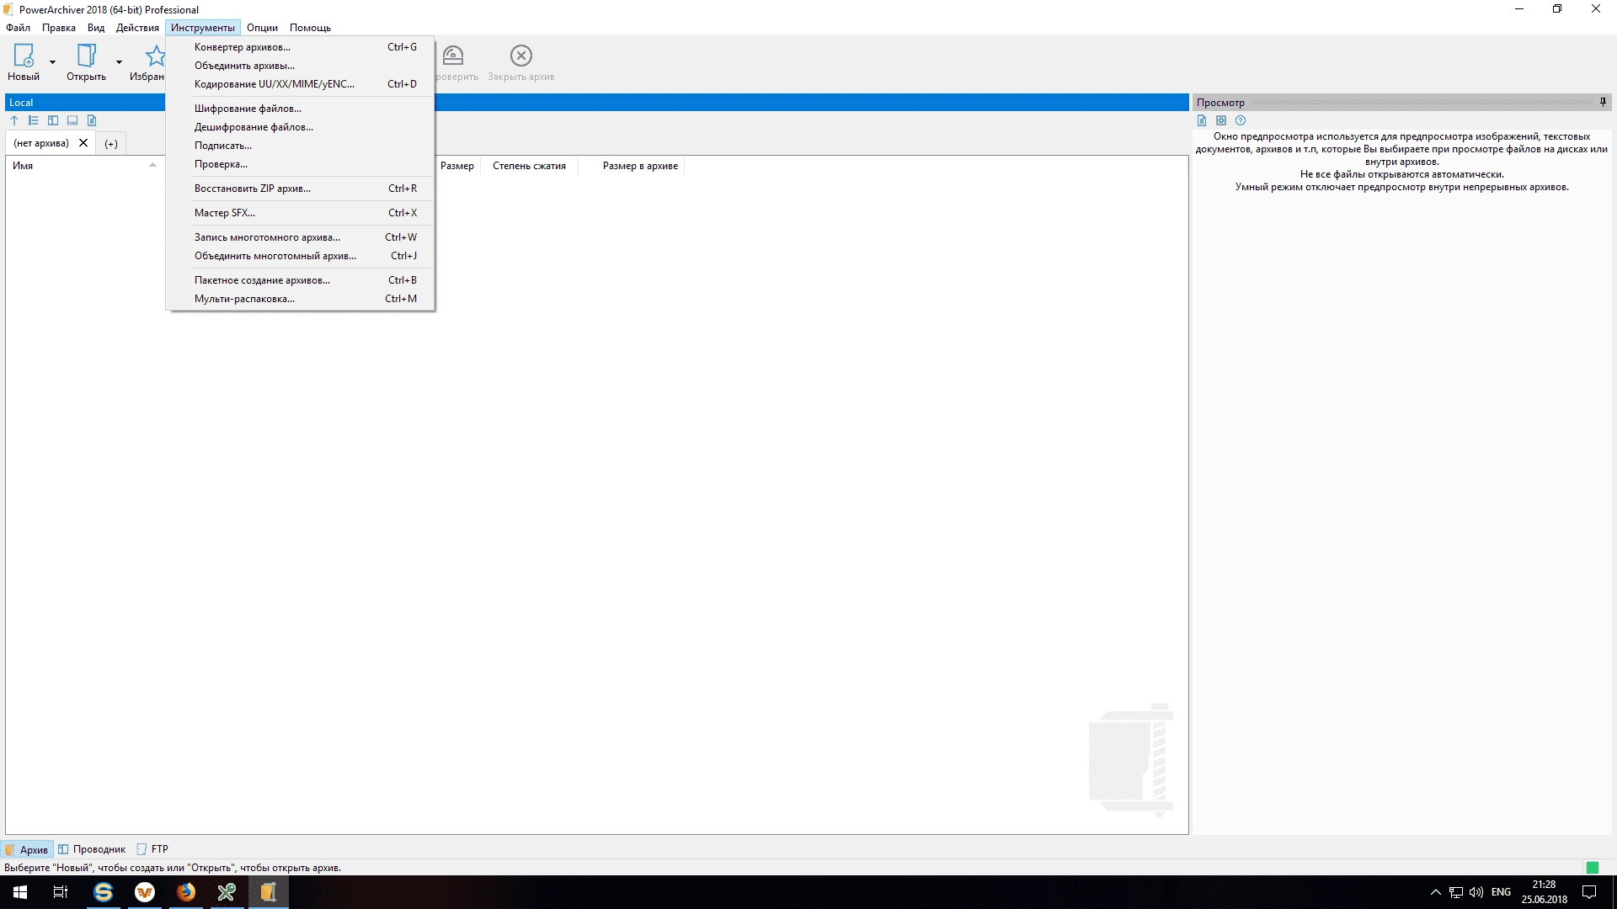Choose Кодирование UU/XX/MIME/yENC... entry
Screen dimensions: 1617x909
pos(301,84)
